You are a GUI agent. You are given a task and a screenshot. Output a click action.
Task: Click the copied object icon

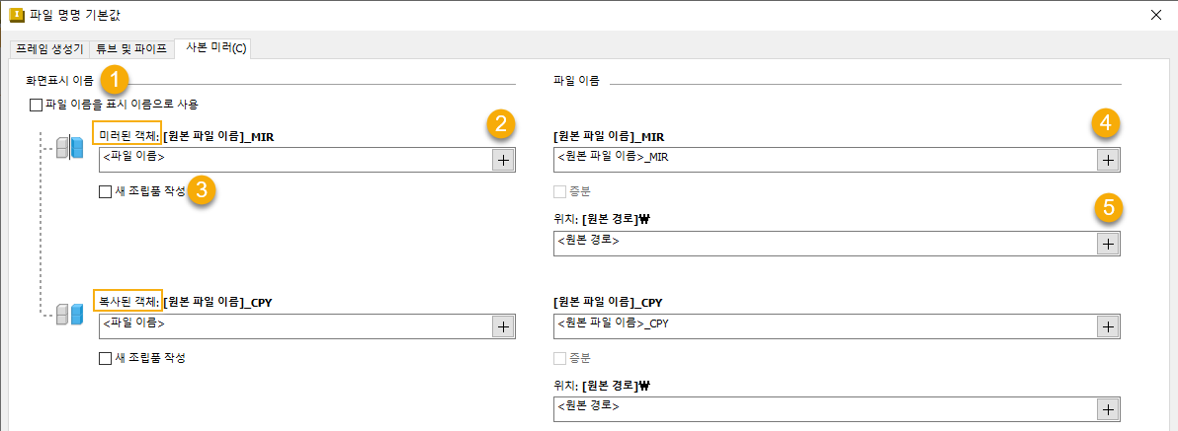pos(69,315)
